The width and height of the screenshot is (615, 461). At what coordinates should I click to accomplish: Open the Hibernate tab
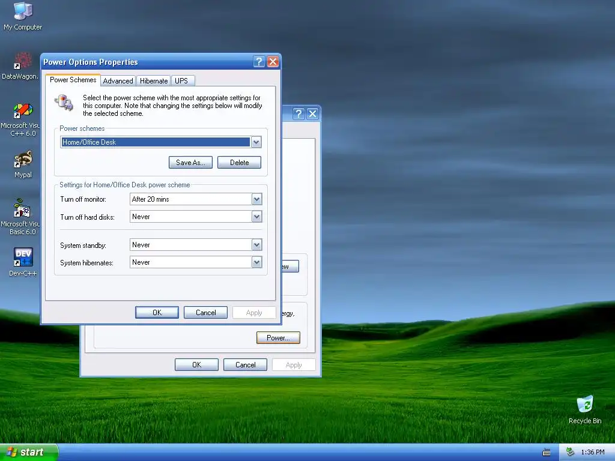click(154, 81)
